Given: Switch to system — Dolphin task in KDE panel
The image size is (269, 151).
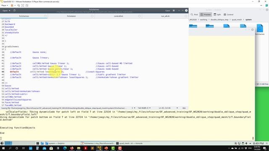Looking at the screenshot, I should click(55, 143).
